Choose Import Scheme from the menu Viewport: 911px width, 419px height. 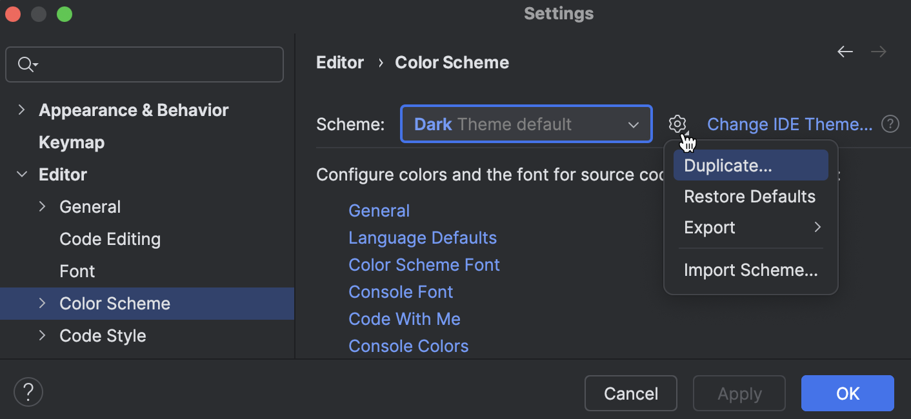[x=750, y=269]
